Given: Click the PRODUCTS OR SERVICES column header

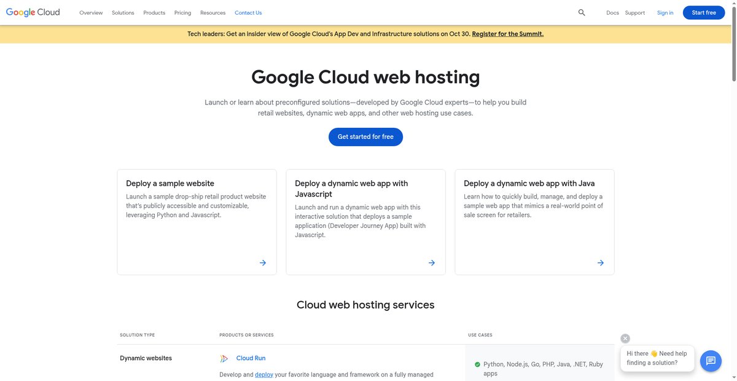Looking at the screenshot, I should (x=246, y=335).
